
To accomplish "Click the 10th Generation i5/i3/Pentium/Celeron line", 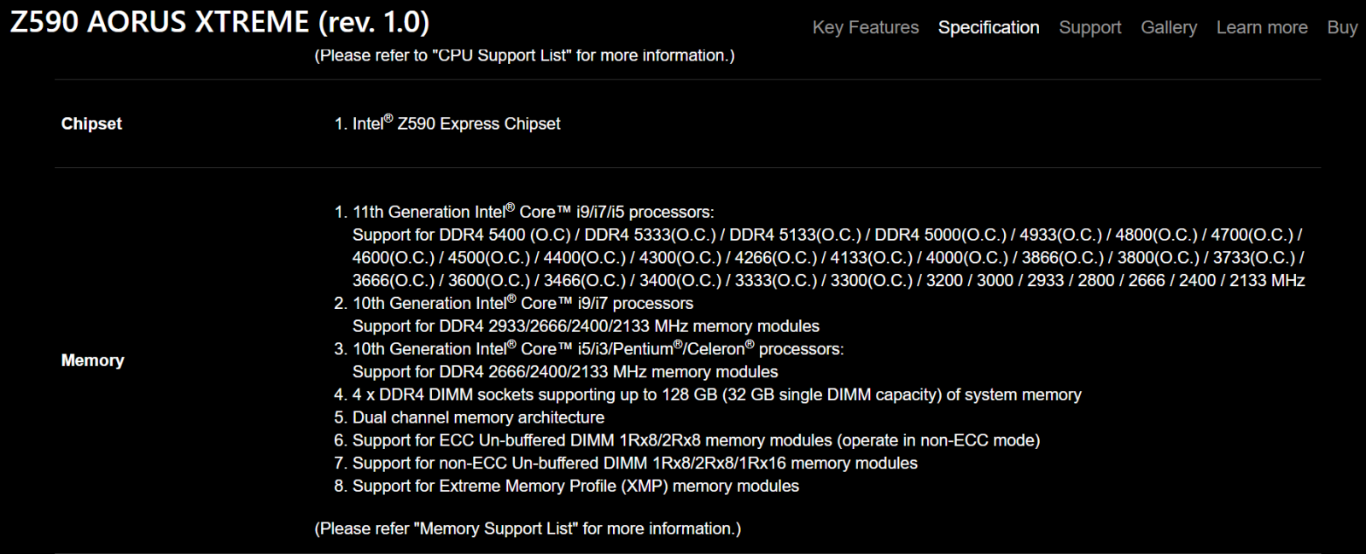I will [598, 349].
